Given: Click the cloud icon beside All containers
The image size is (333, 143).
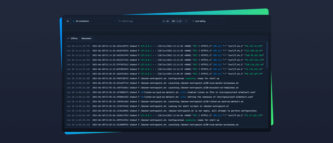Looking at the screenshot, I should pyautogui.click(x=74, y=21).
